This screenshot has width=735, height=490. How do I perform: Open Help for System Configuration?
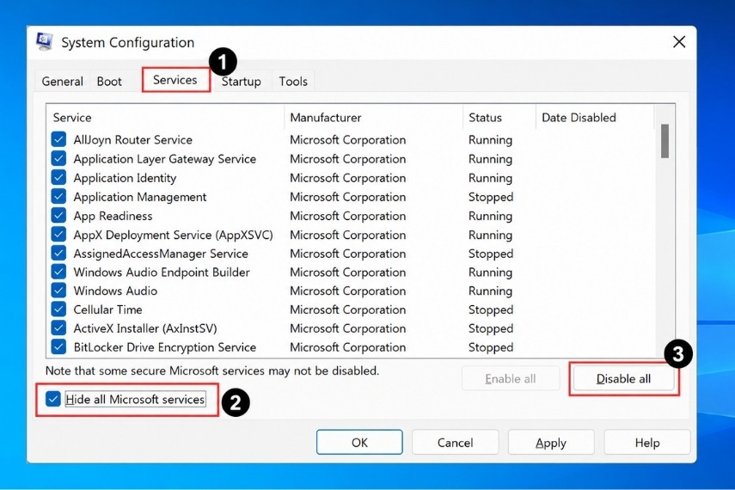[647, 442]
